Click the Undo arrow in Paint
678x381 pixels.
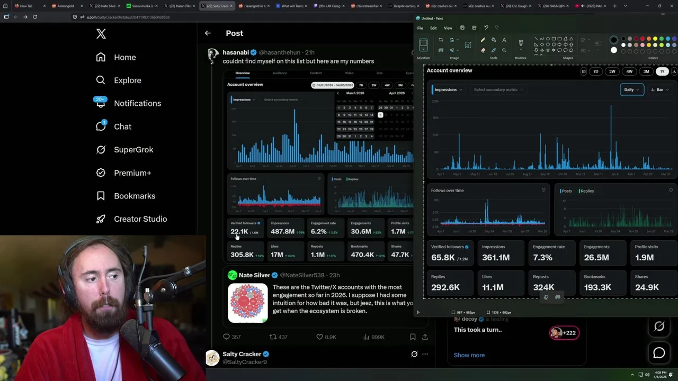point(486,28)
